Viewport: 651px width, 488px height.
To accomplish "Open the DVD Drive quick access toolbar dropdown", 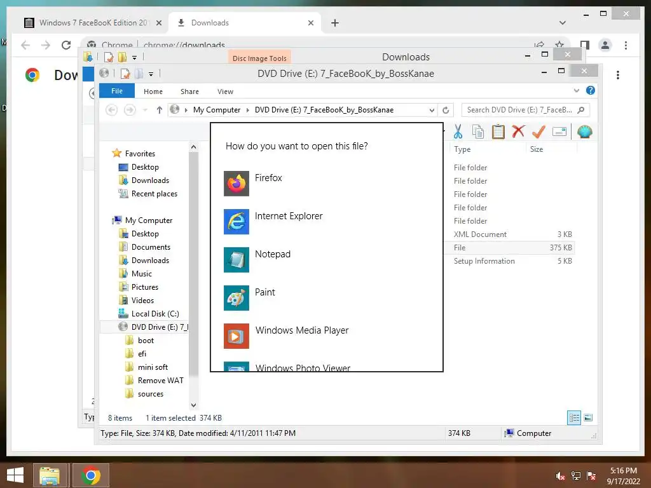I will tap(151, 74).
